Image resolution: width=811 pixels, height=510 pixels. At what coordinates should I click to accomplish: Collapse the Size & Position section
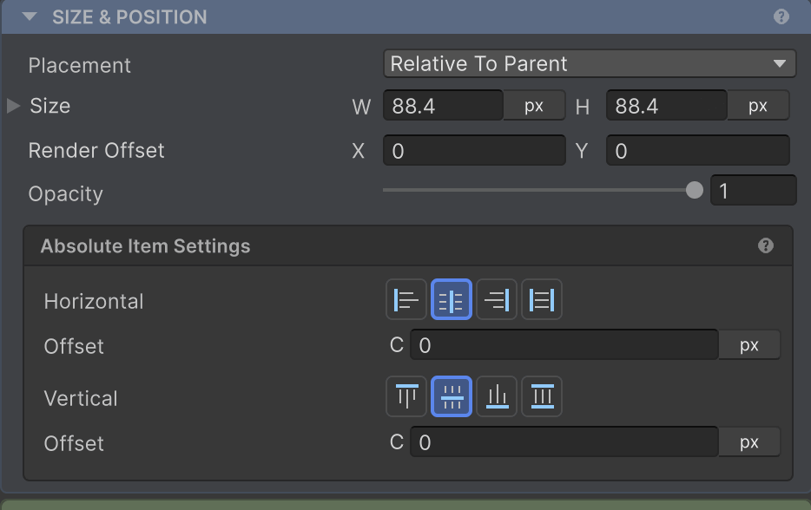coord(30,16)
